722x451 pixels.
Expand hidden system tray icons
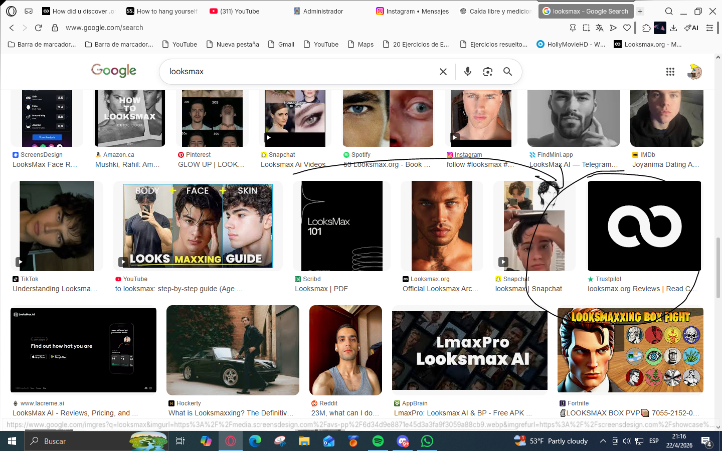pyautogui.click(x=603, y=441)
